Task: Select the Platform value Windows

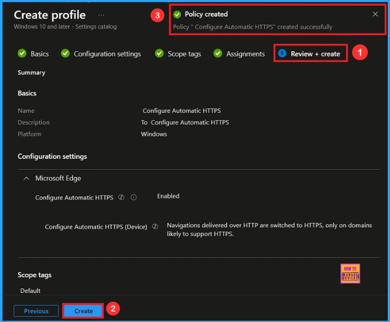Action: coord(154,134)
